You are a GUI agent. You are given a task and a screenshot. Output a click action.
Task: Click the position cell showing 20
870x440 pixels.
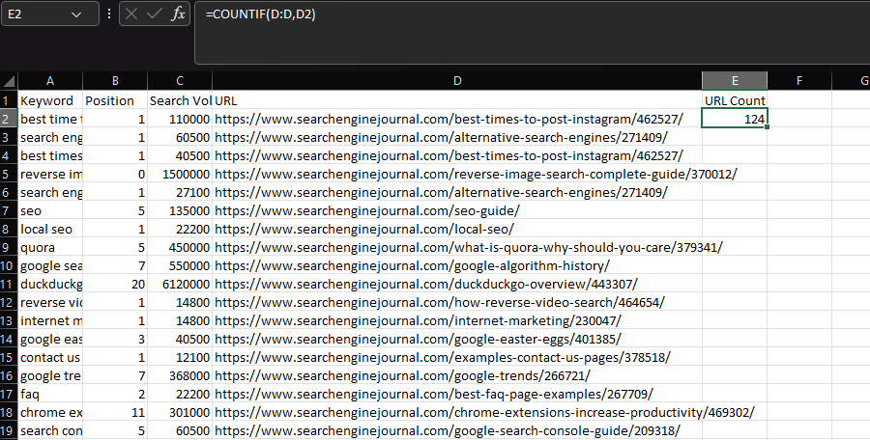tap(115, 285)
